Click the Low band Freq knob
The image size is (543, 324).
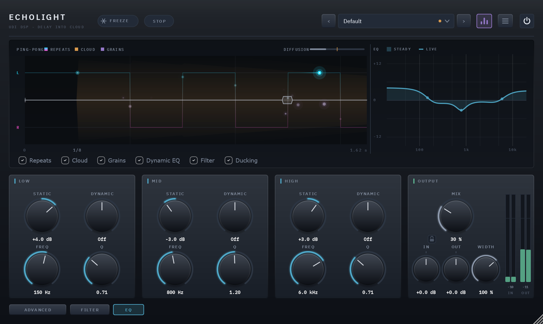click(42, 269)
